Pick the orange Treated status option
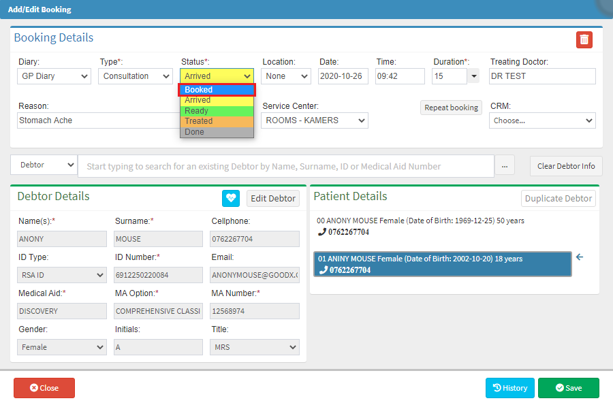The width and height of the screenshot is (613, 405). [x=217, y=121]
